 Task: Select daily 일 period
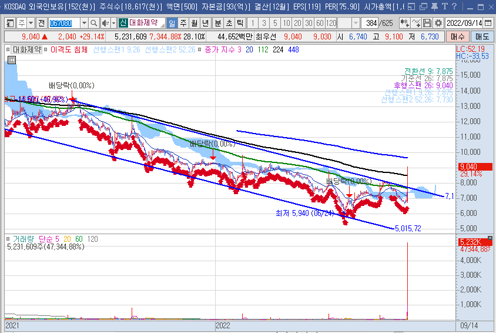point(172,23)
